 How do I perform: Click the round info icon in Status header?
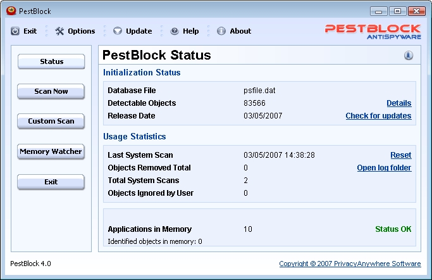pos(409,56)
